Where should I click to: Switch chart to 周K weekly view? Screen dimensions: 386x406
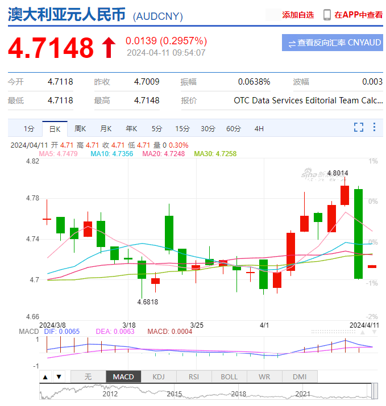[80, 128]
